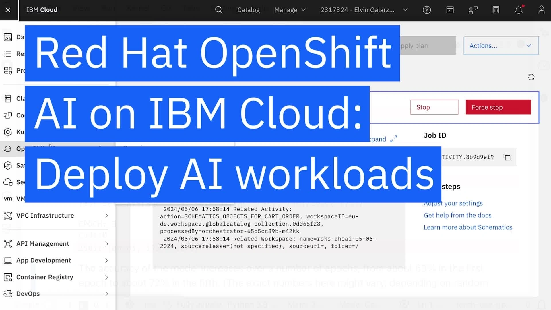Viewport: 551px width, 310px height.
Task: Click the refresh icon above job panel
Action: click(x=531, y=77)
